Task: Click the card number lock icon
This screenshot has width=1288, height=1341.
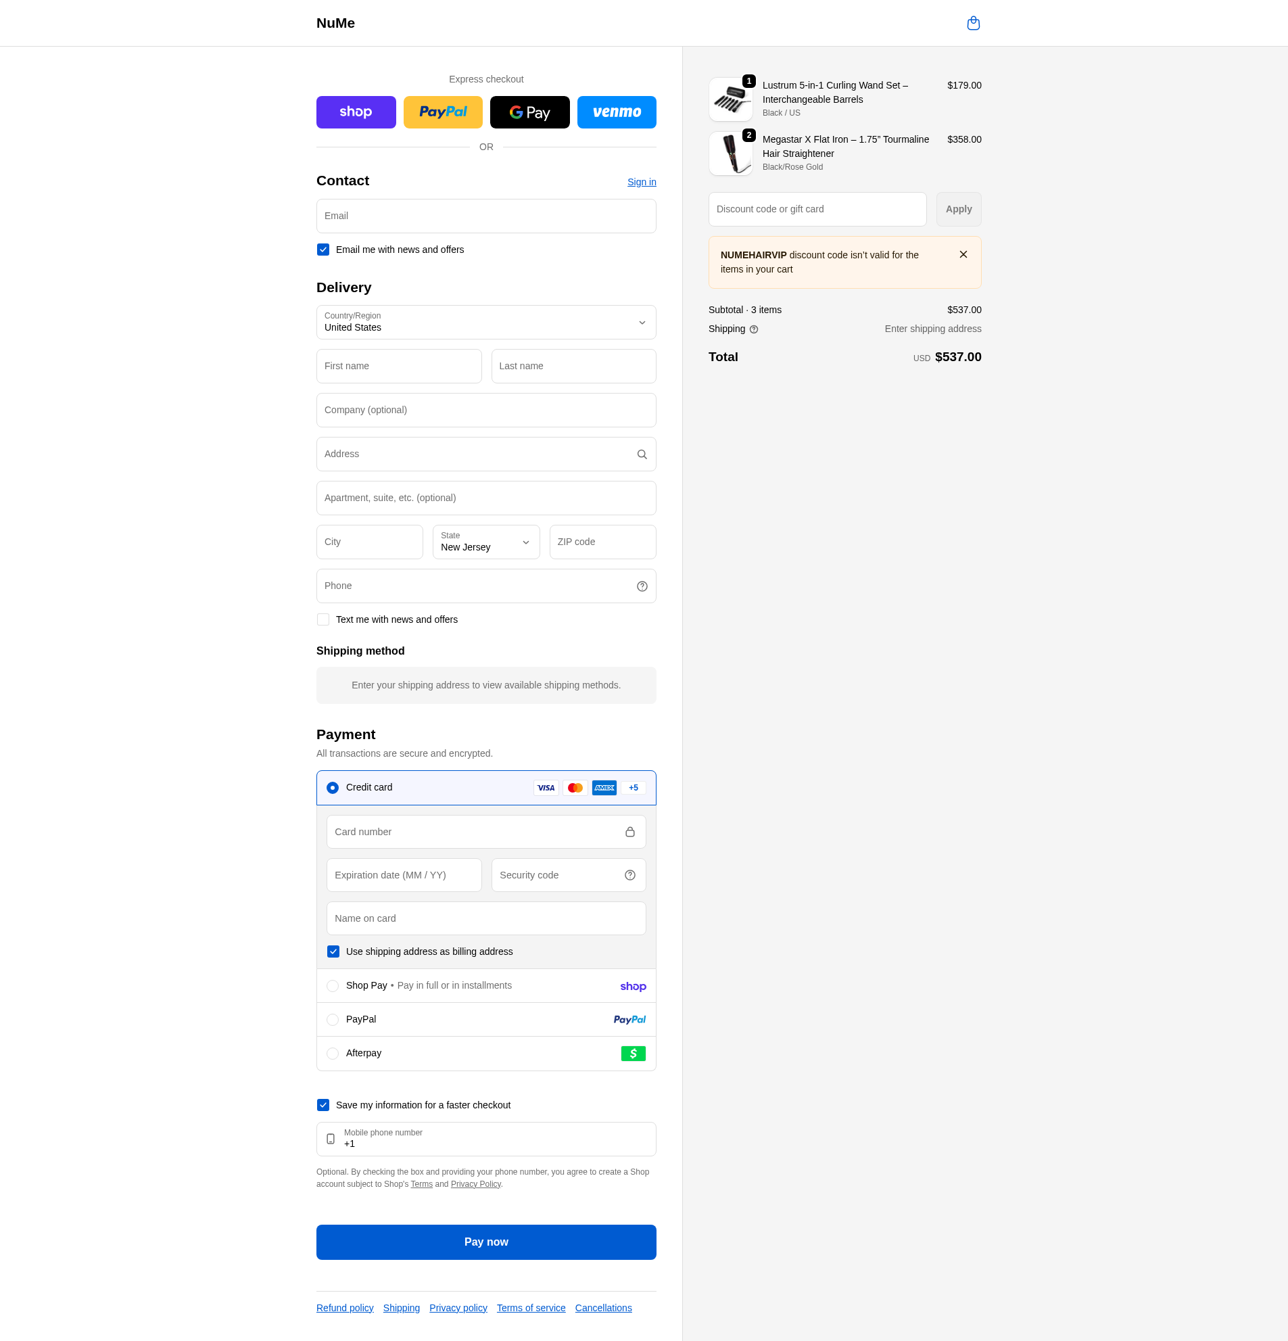Action: click(629, 832)
